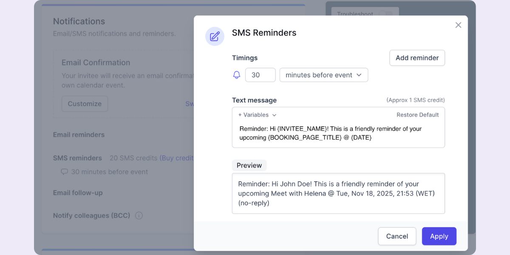510x255 pixels.
Task: Click the bell reminder timing icon
Action: point(237,75)
